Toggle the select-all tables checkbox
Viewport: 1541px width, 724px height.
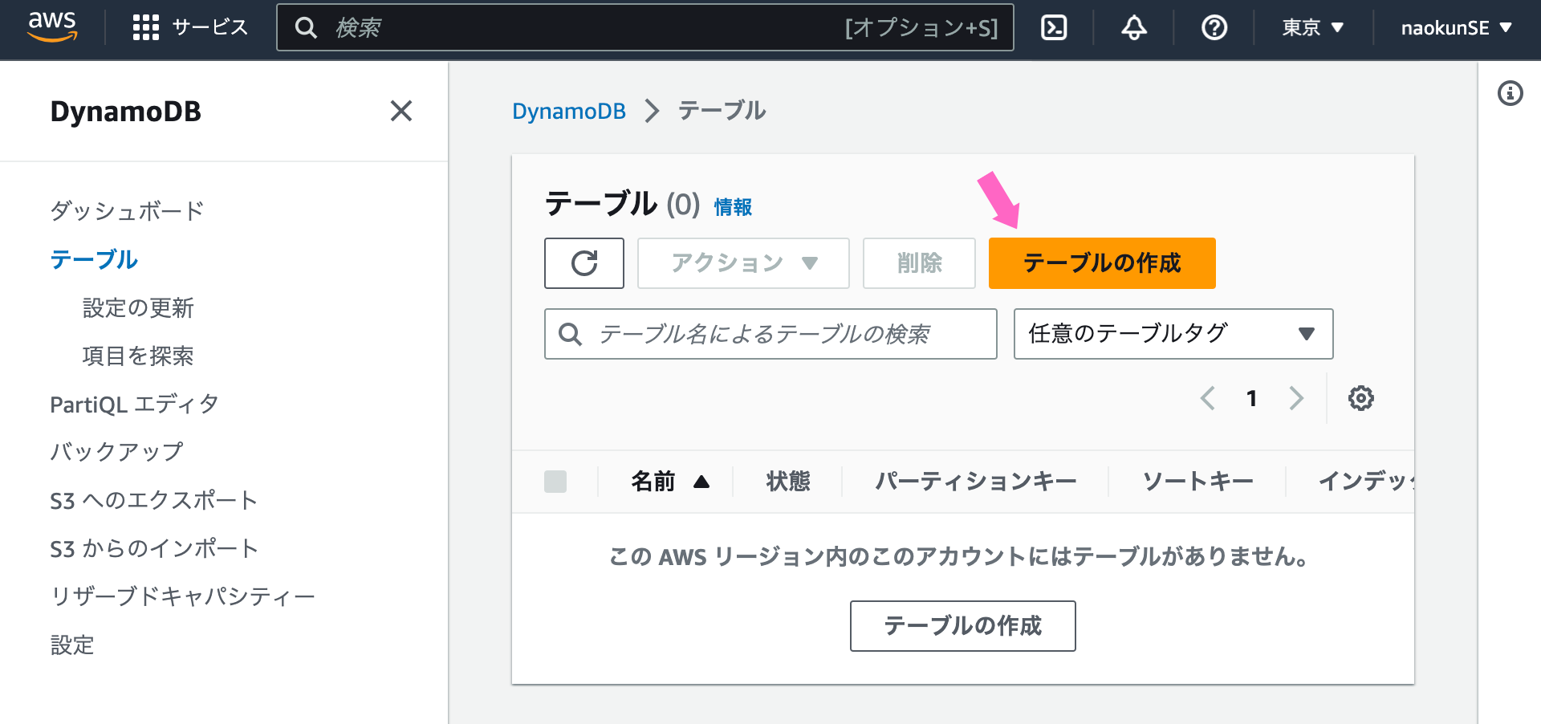[x=555, y=482]
